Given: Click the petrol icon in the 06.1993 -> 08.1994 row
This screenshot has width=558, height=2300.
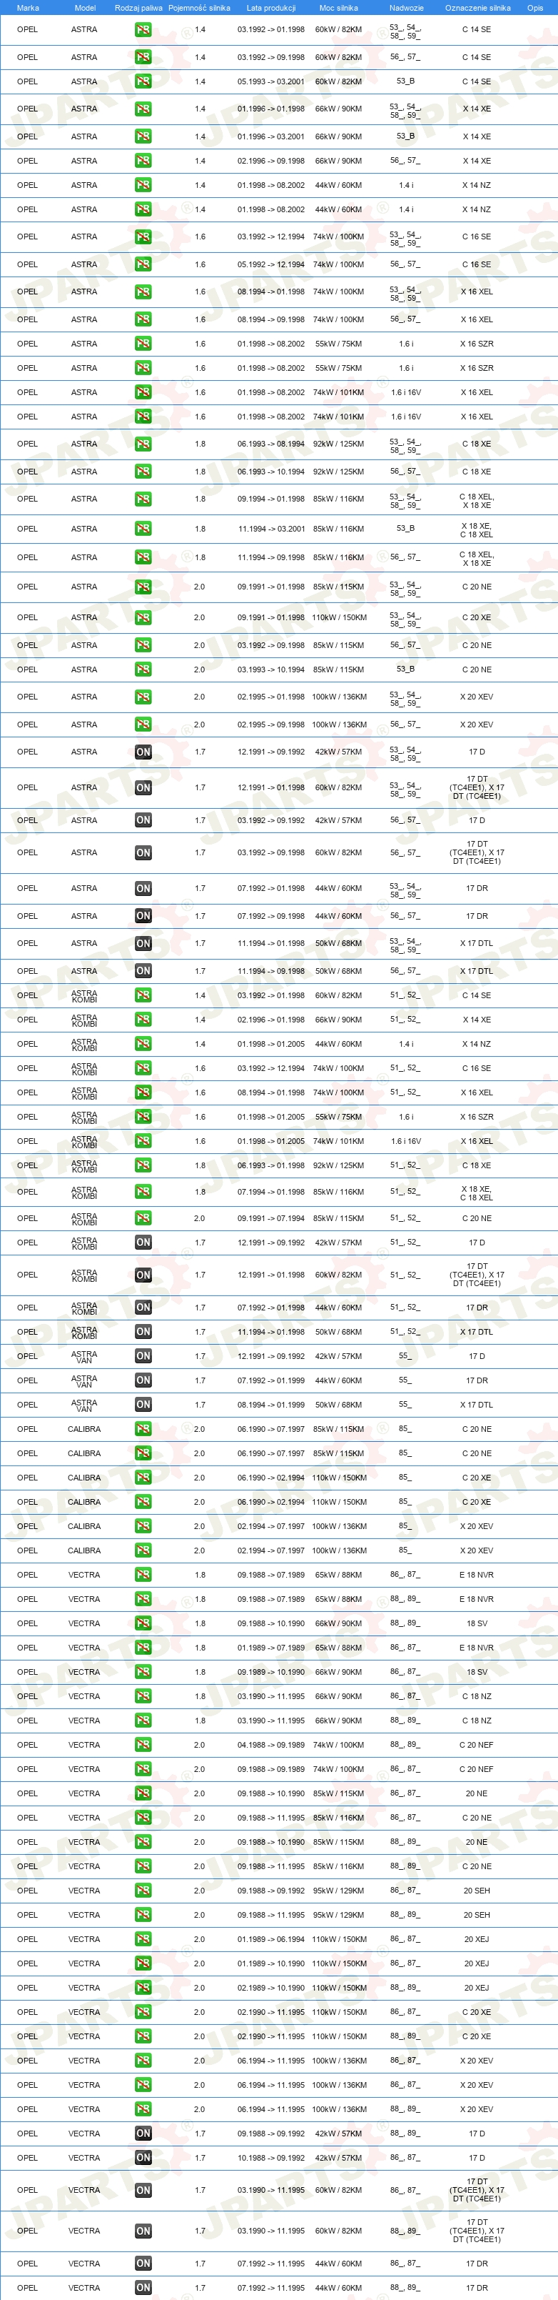Looking at the screenshot, I should [143, 444].
